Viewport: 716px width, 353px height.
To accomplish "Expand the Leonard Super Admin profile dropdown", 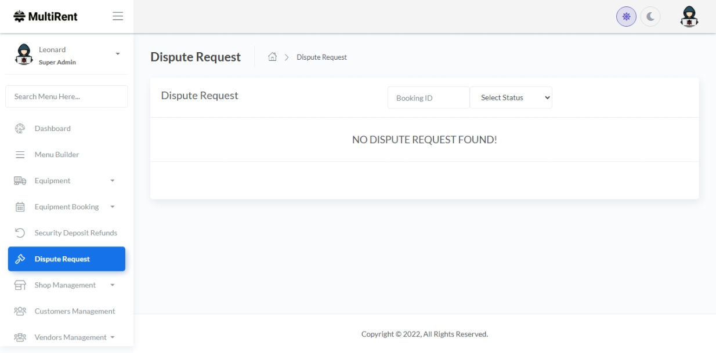I will (x=118, y=54).
